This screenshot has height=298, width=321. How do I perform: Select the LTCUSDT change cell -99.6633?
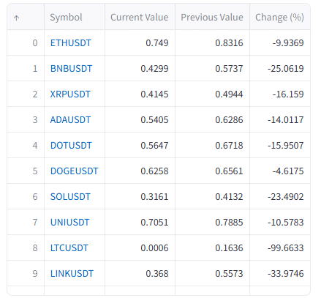click(280, 247)
